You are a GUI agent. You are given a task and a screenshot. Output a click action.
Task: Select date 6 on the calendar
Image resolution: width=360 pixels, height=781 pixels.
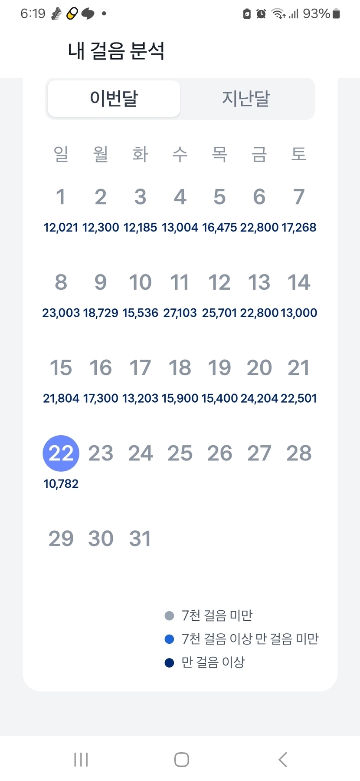259,197
